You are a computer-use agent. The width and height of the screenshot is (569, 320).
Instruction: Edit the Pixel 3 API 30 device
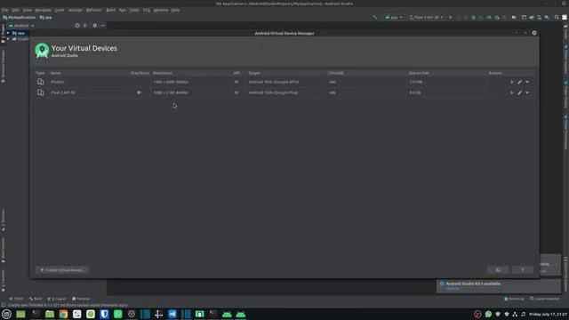[519, 92]
